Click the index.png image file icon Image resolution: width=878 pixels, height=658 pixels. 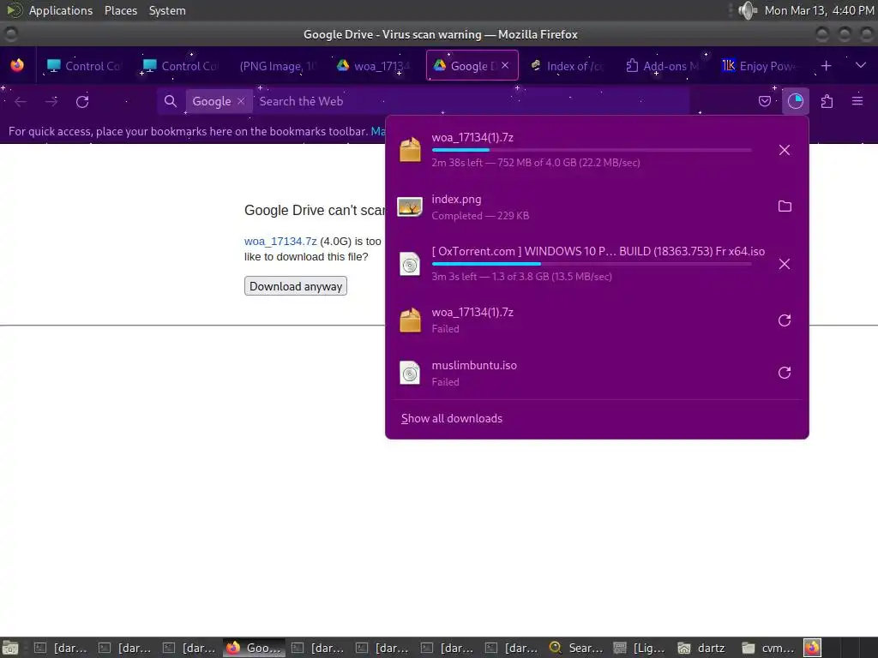[410, 207]
